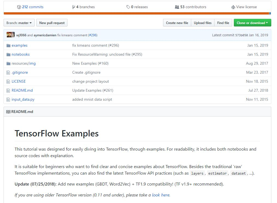This screenshot has width=277, height=203.
Task: Click the committer avatar thumbnail
Action: point(11,35)
